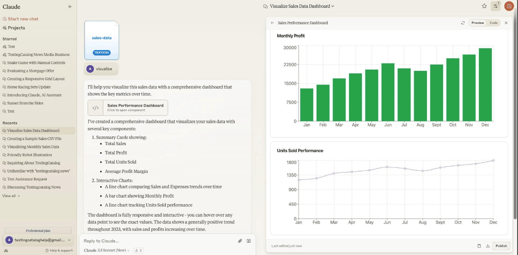
Task: Click the Jan data point on Units Sold
Action: point(299,180)
